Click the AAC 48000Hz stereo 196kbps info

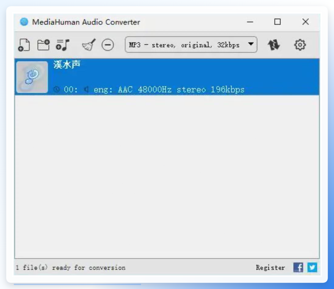pos(181,90)
